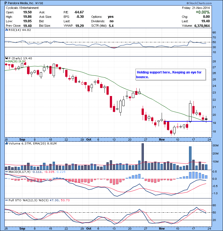Click the Oct label under the price chart

[x=89, y=139]
